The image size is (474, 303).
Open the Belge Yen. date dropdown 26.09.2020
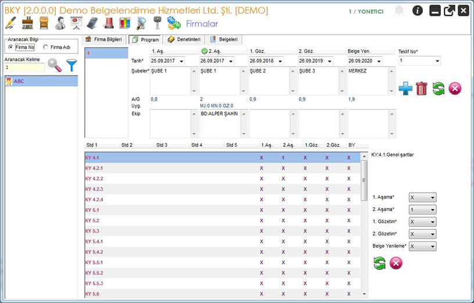click(379, 61)
